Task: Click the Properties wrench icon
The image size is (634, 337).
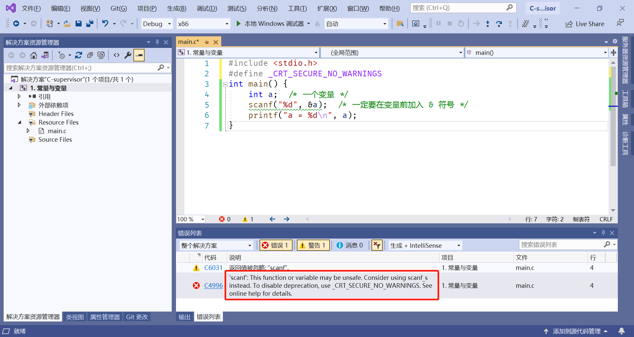Action: pos(128,55)
